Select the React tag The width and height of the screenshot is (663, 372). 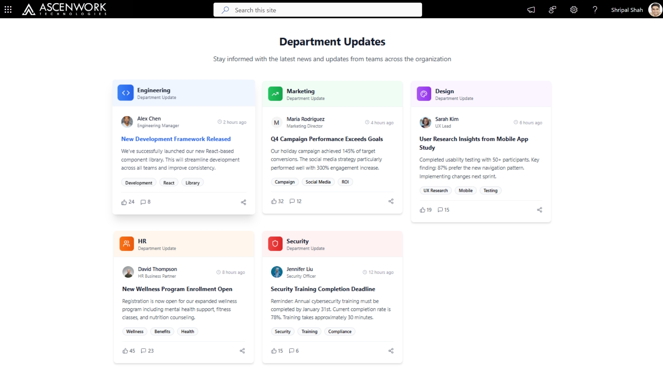coord(169,183)
